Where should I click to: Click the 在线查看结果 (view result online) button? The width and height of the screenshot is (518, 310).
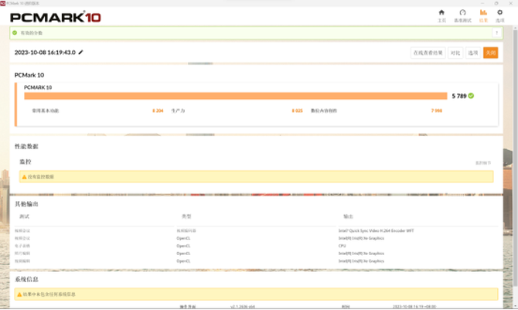(428, 53)
